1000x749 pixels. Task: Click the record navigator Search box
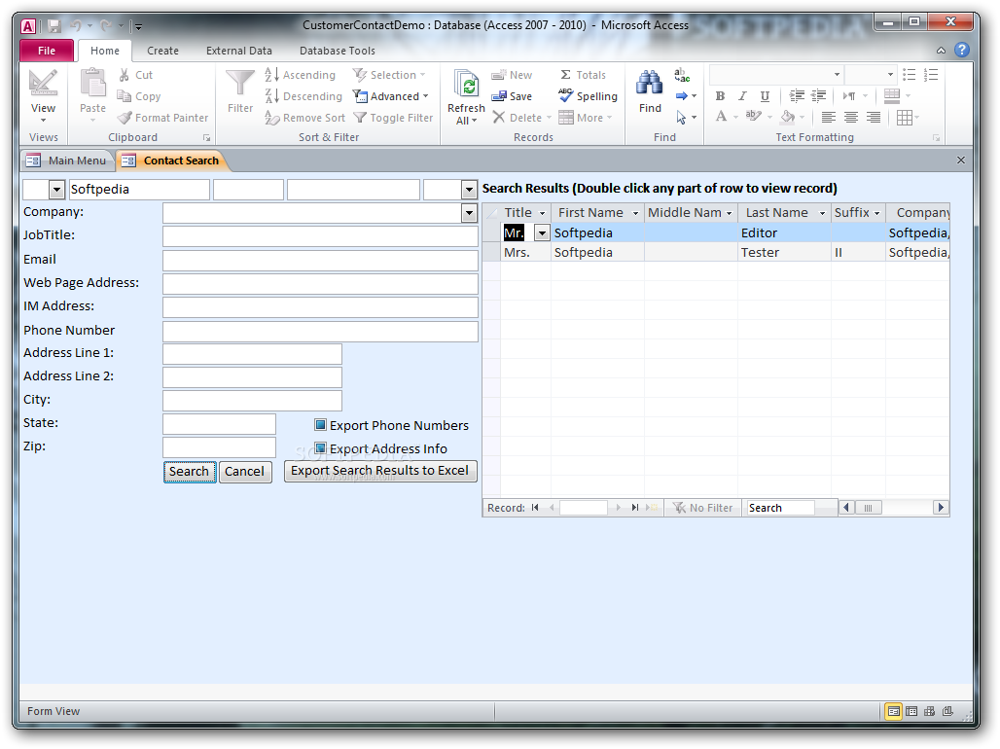click(x=780, y=508)
